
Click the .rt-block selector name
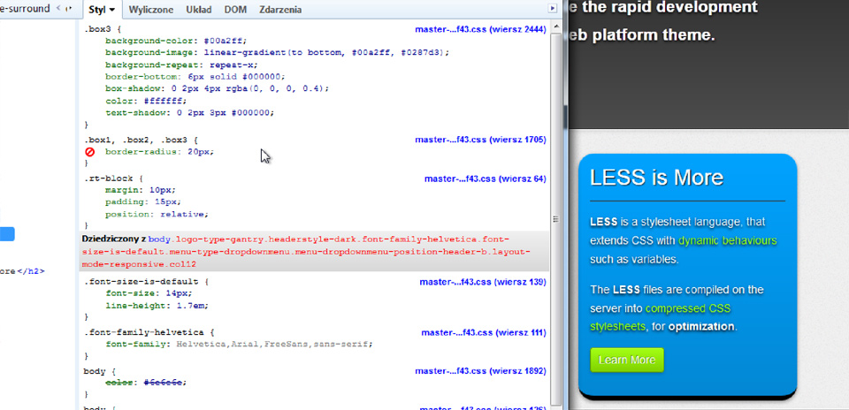[x=107, y=178]
